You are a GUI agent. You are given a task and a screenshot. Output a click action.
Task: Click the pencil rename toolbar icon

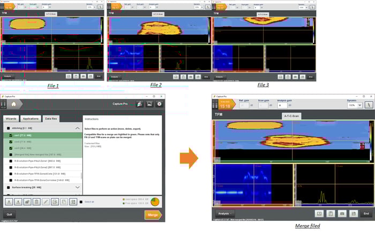pos(46,202)
